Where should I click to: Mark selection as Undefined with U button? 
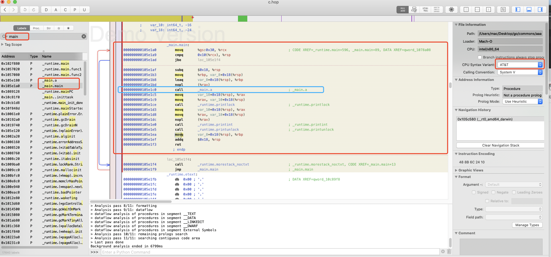coord(84,10)
